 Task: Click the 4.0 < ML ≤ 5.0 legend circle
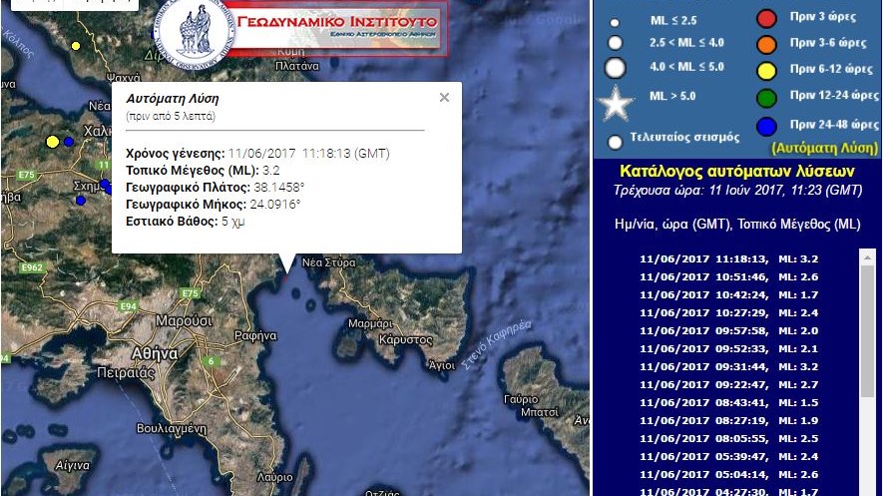click(615, 68)
